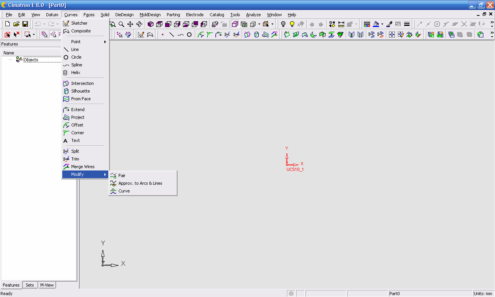Open the paint bucket fill color picker
495x297 pixels.
(376, 24)
